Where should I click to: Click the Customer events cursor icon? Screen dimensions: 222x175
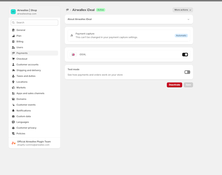click(x=13, y=105)
